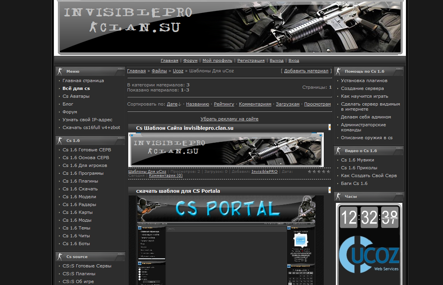This screenshot has width=443, height=285.
Task: Click the Главная breadcrumb link
Action: [136, 71]
